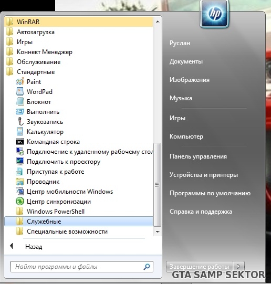
Task: Go back using the Назад link
Action: (34, 247)
